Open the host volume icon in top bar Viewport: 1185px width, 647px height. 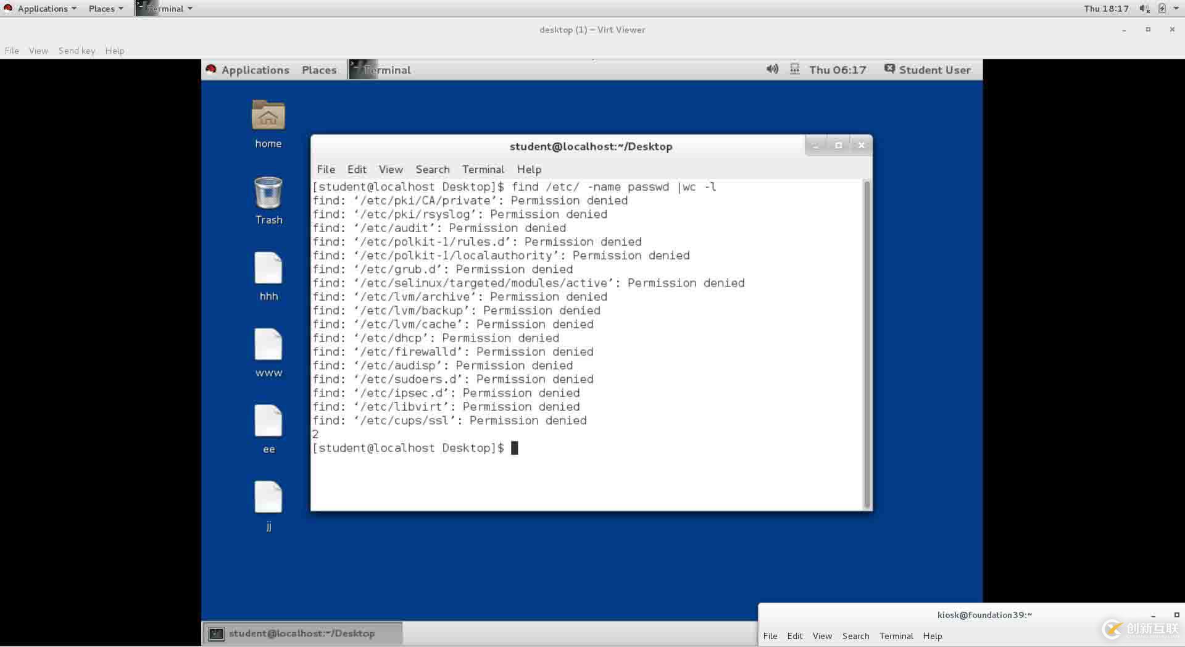(x=1144, y=9)
